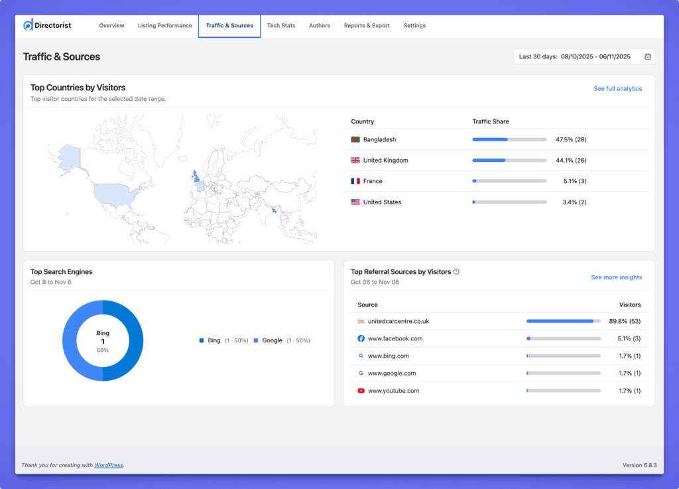This screenshot has width=679, height=489.
Task: Open the Listing Performance tab
Action: pyautogui.click(x=164, y=26)
